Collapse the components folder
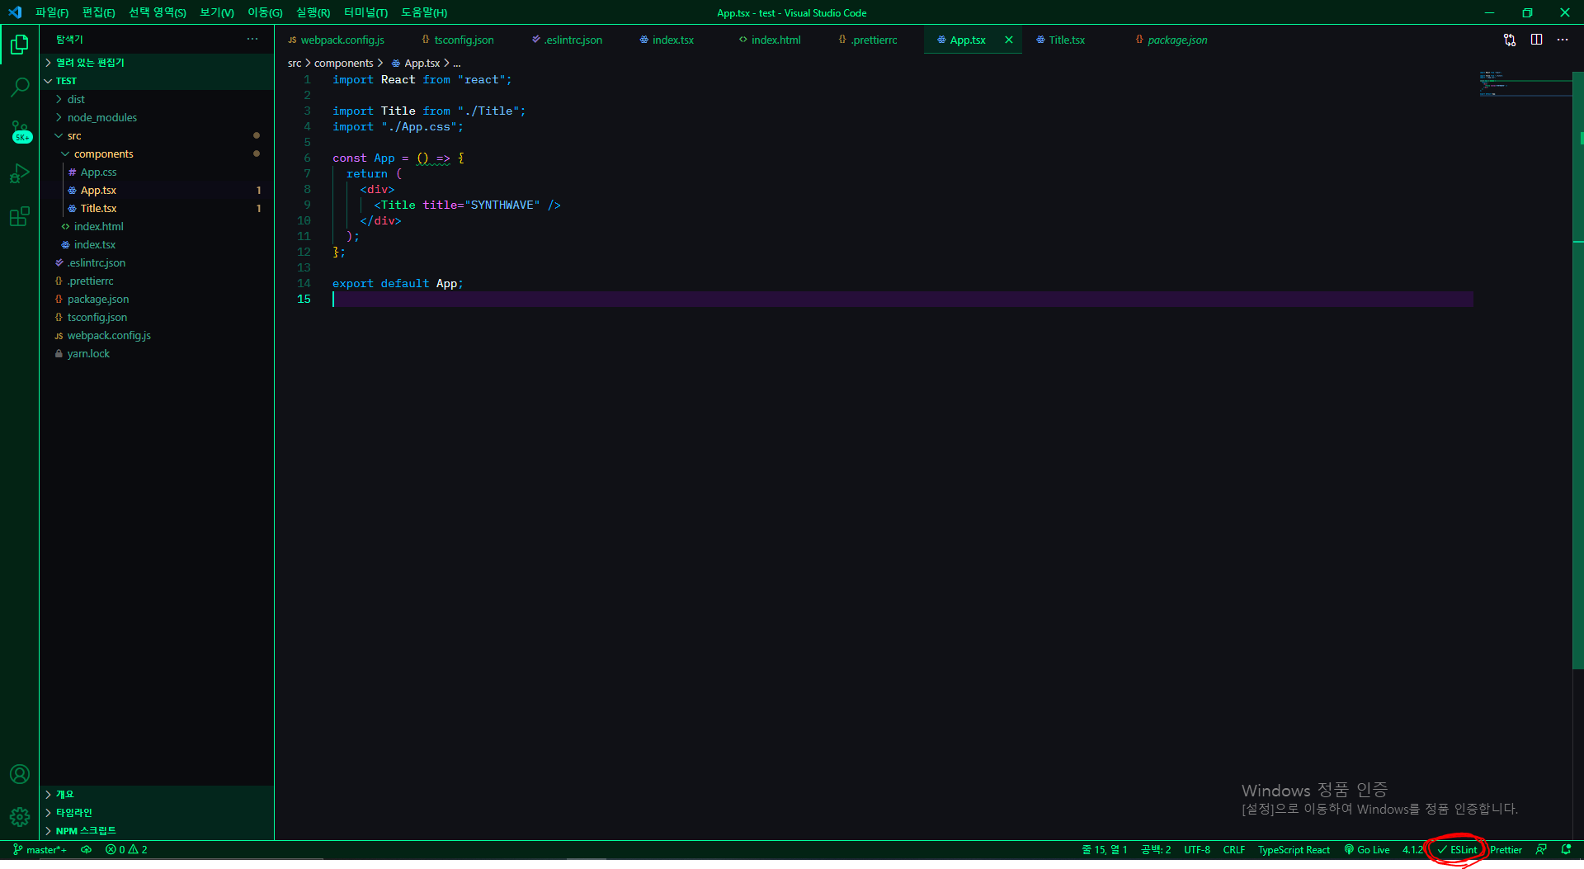The height and width of the screenshot is (869, 1584). click(157, 153)
